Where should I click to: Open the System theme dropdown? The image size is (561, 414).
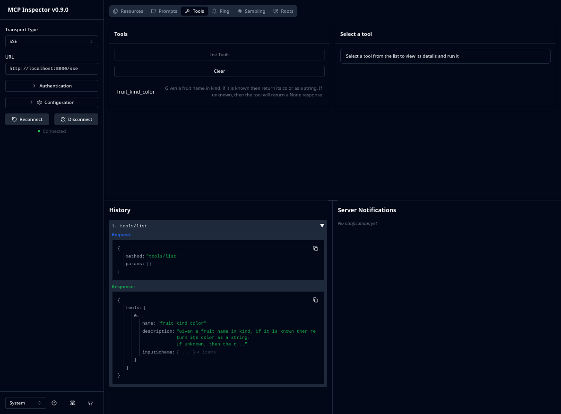pos(26,403)
